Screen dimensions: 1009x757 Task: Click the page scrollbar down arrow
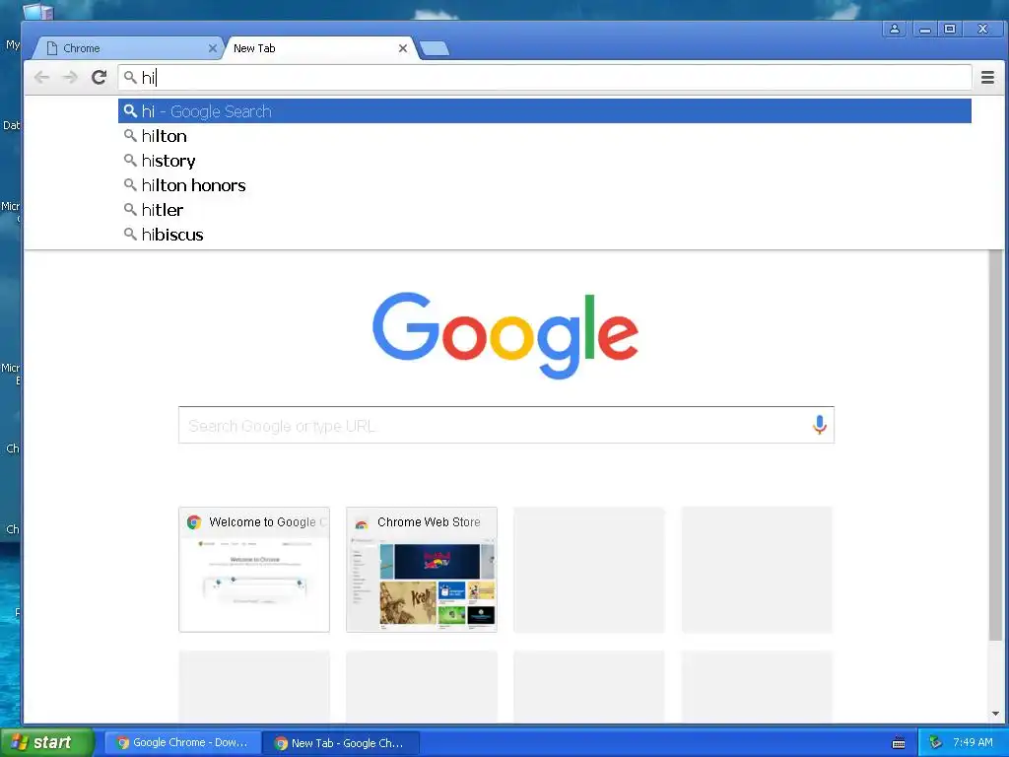[995, 714]
